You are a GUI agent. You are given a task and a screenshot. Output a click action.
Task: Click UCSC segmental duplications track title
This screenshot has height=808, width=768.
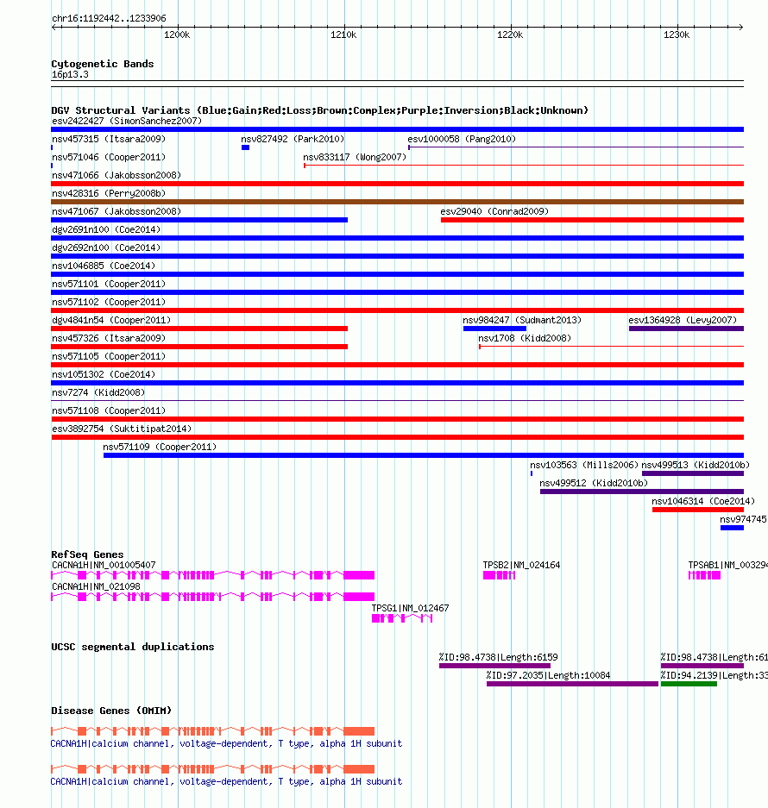click(133, 647)
